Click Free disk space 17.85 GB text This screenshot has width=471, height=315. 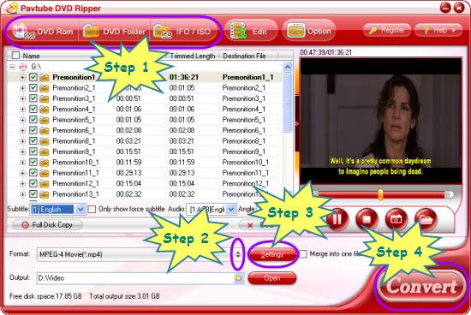tap(45, 296)
